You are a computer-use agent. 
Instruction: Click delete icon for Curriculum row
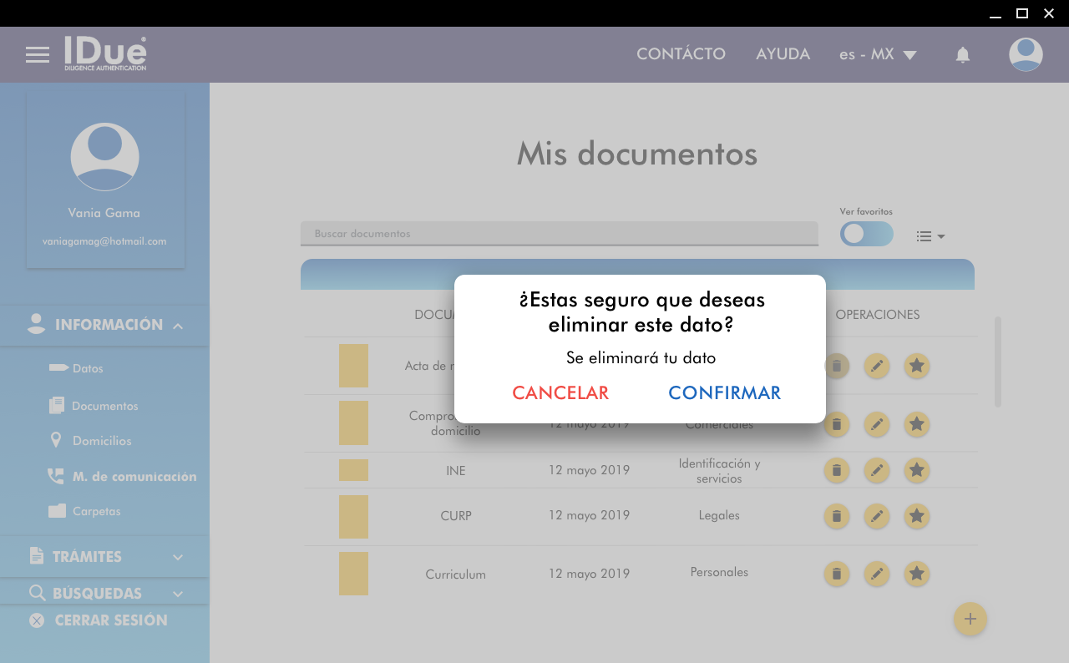coord(836,574)
